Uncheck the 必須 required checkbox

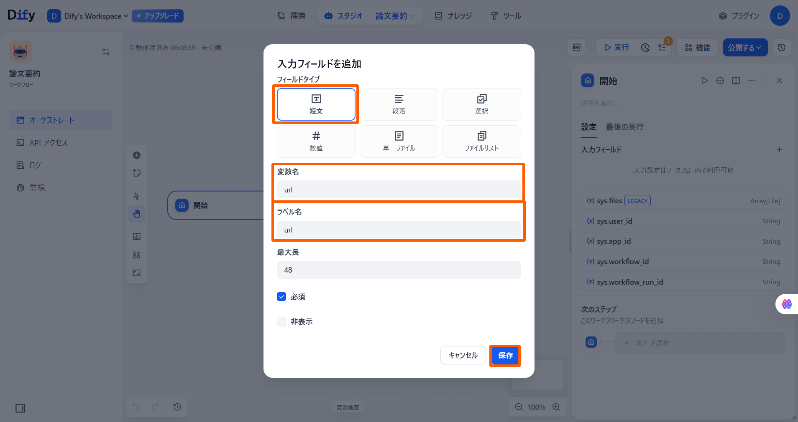click(x=281, y=297)
